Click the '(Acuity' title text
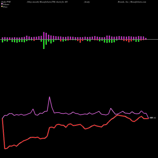This screenshot has width=158, height=158. (x=87, y=2)
